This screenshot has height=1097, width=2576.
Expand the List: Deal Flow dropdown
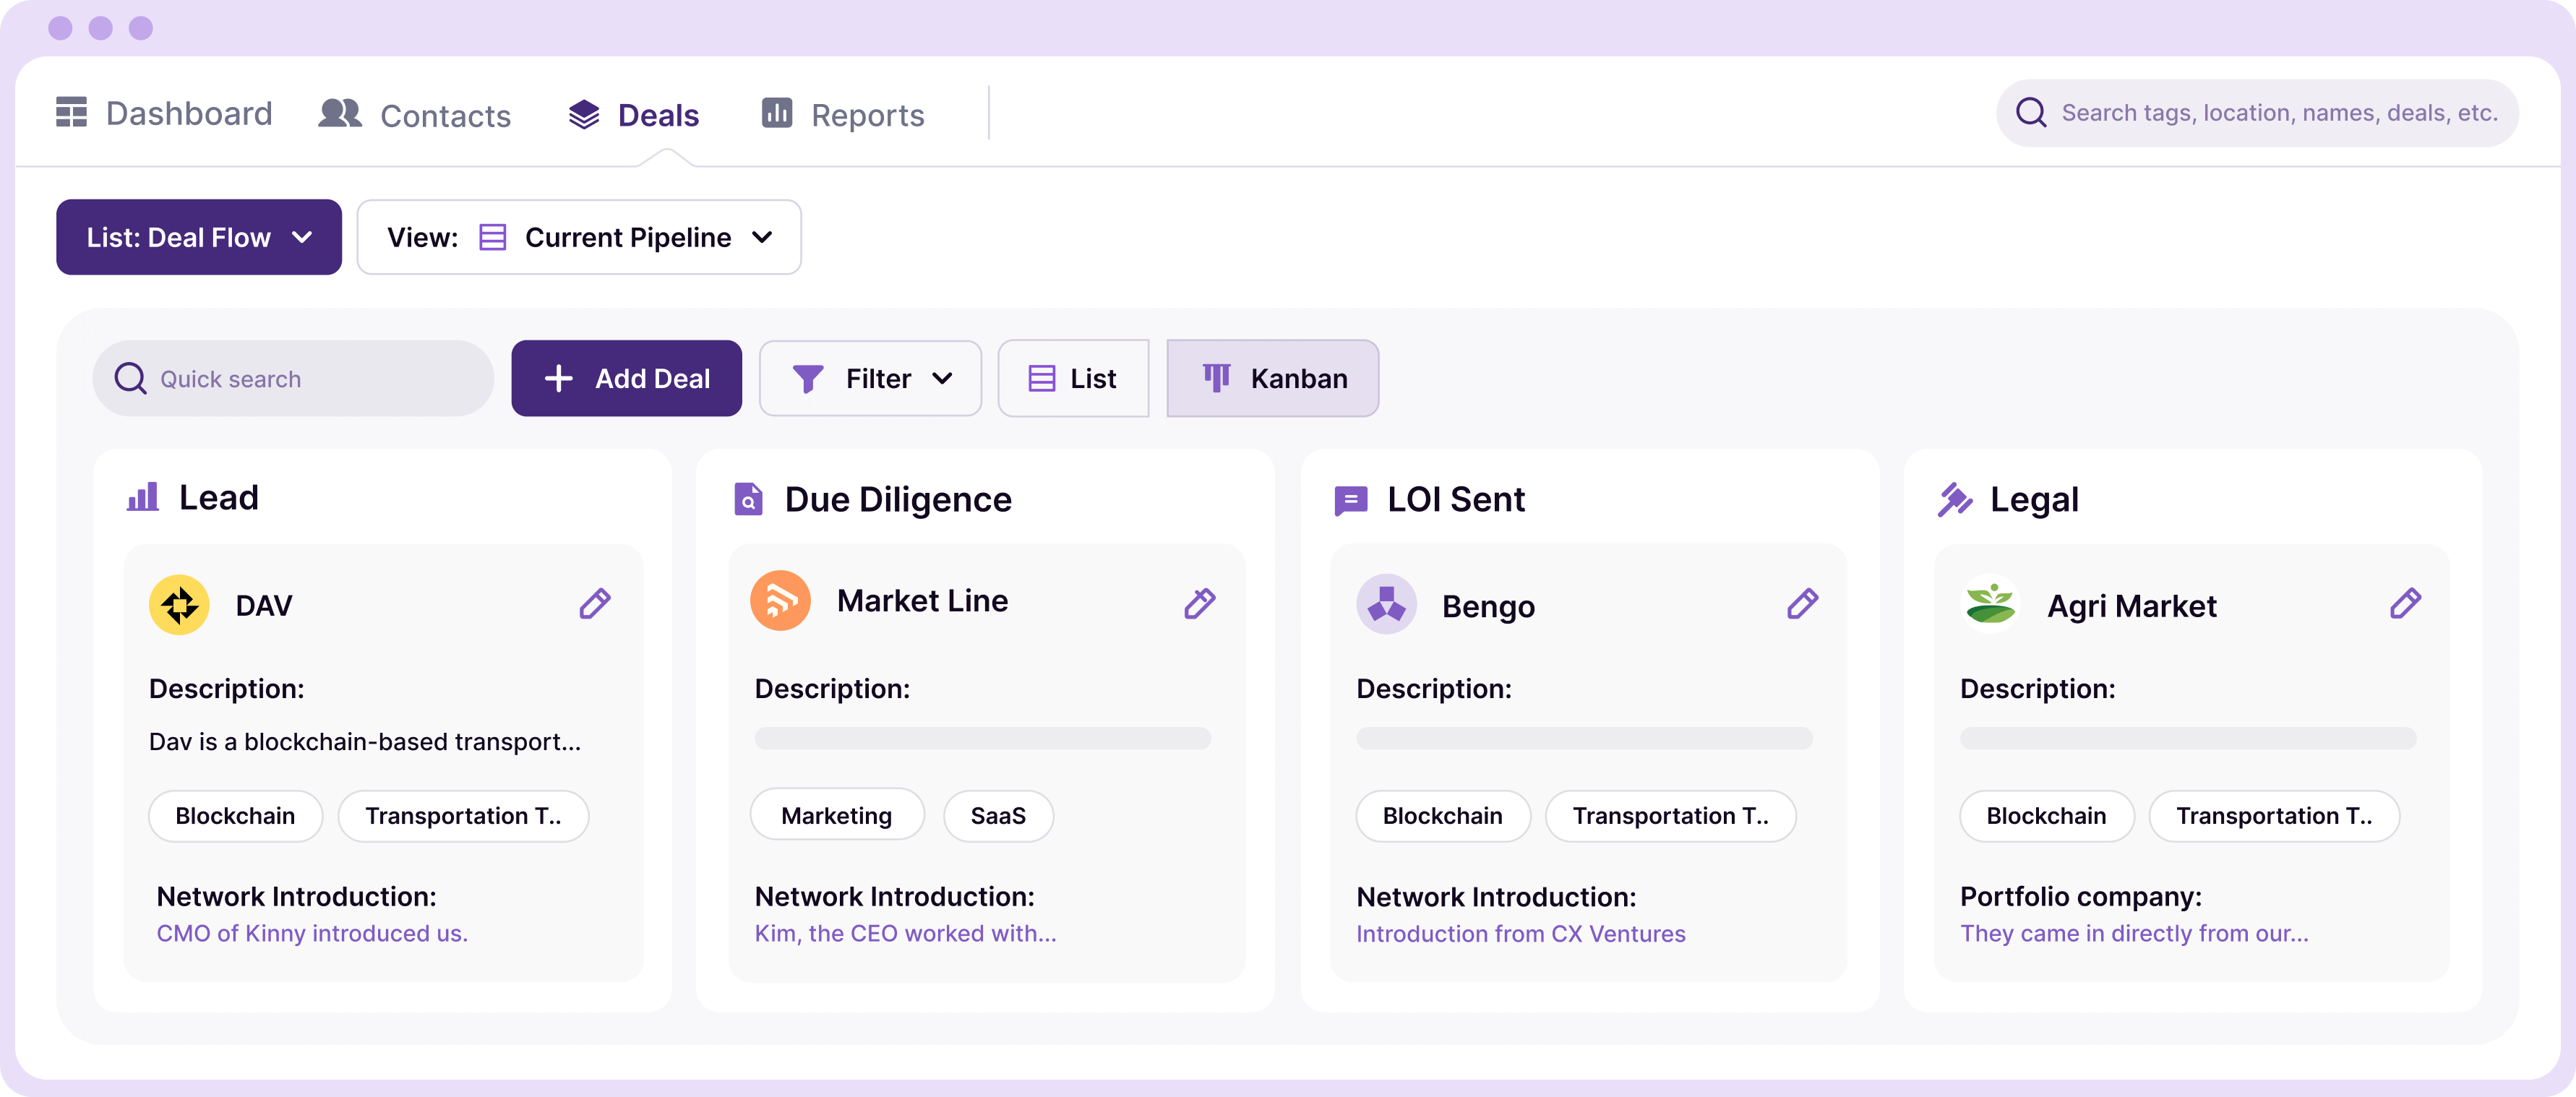pyautogui.click(x=199, y=237)
